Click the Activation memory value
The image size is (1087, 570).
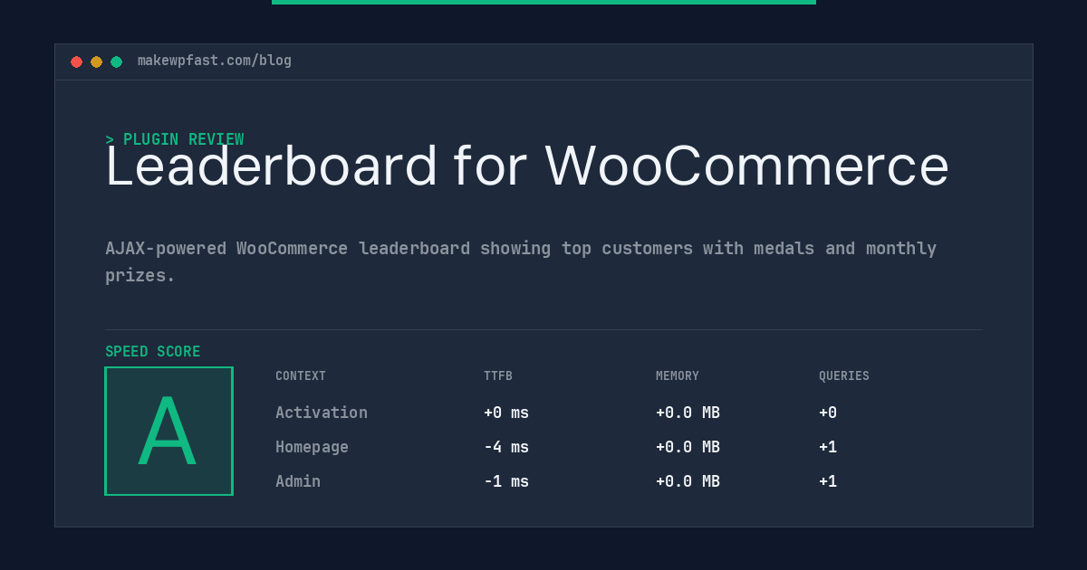[x=688, y=413]
